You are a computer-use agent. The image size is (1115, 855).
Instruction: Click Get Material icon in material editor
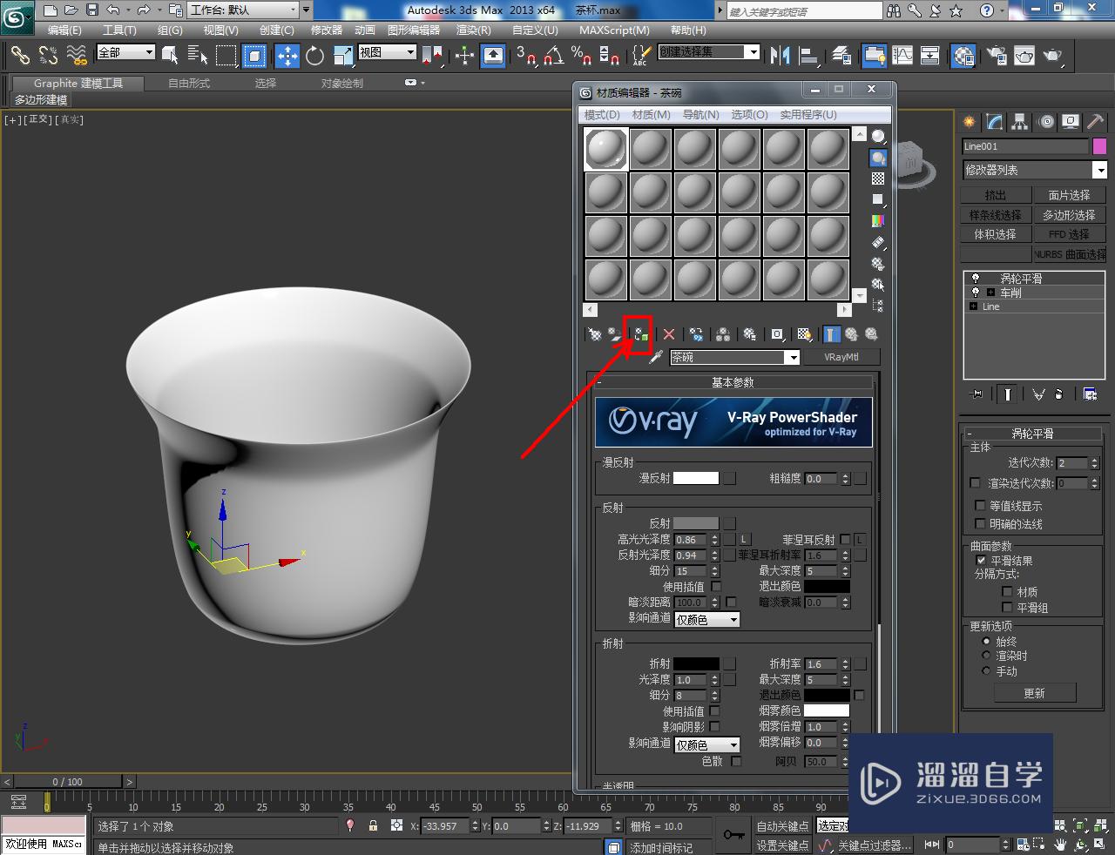tap(594, 334)
